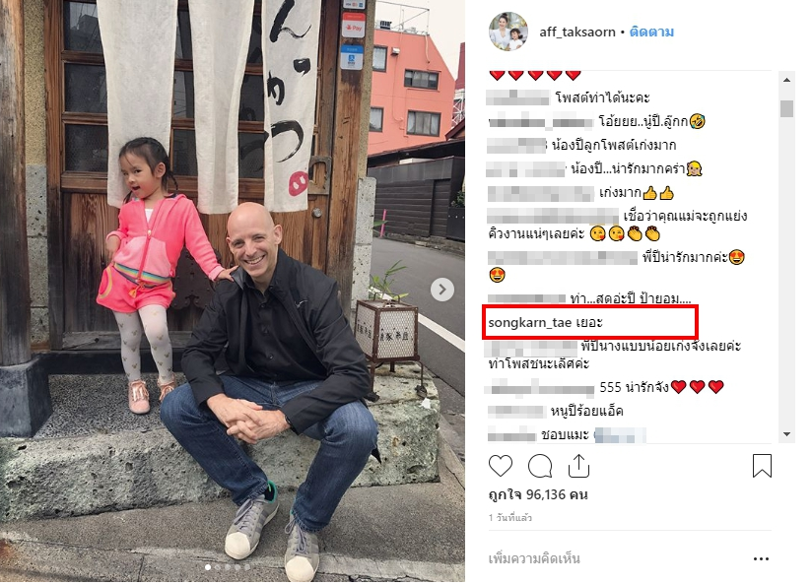Click the aff_taksaorn username link
Image resolution: width=812 pixels, height=585 pixels.
pyautogui.click(x=576, y=32)
